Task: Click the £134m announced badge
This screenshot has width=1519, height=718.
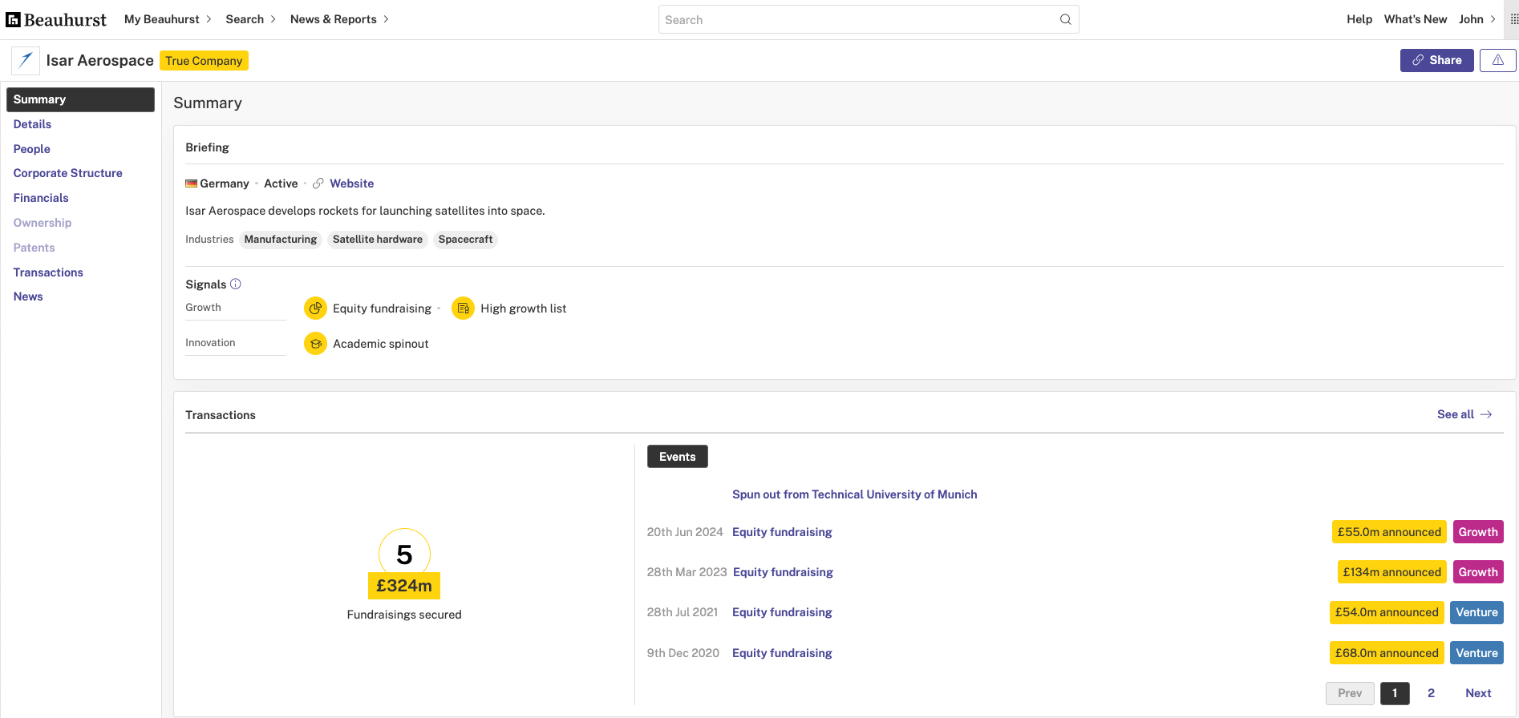Action: (1391, 572)
